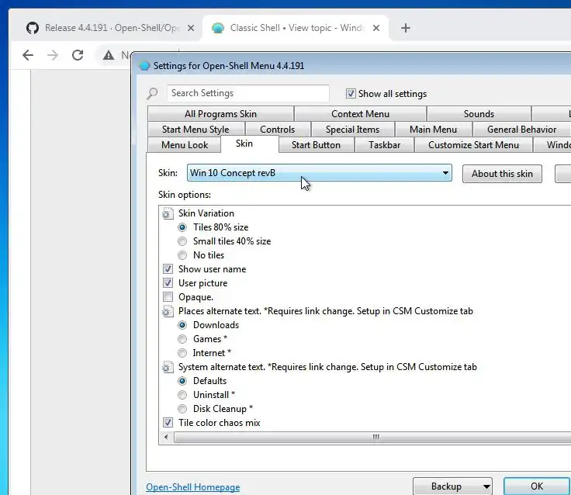571x495 pixels.
Task: Click the Skin Variation heading text
Action: point(206,213)
